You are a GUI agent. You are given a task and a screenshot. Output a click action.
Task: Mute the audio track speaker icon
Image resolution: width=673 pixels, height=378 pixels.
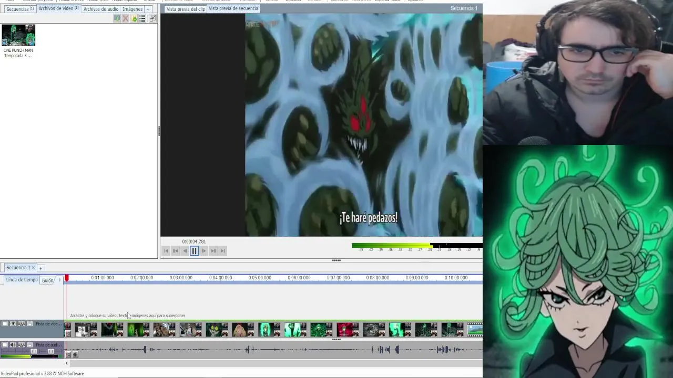tap(13, 345)
